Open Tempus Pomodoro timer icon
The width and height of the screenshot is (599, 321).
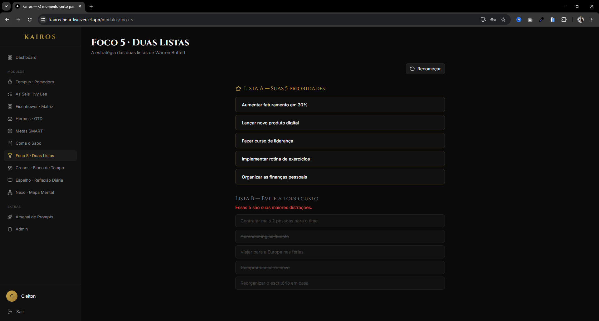[10, 82]
